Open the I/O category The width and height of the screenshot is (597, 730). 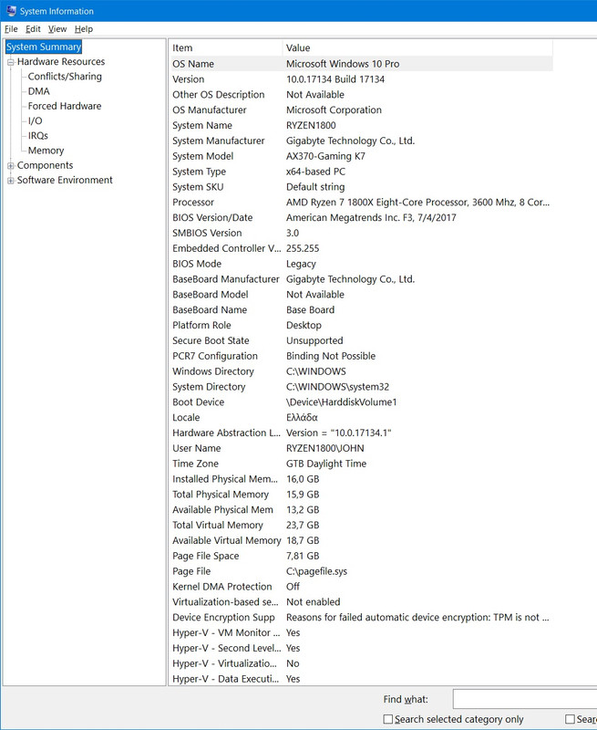[x=35, y=121]
